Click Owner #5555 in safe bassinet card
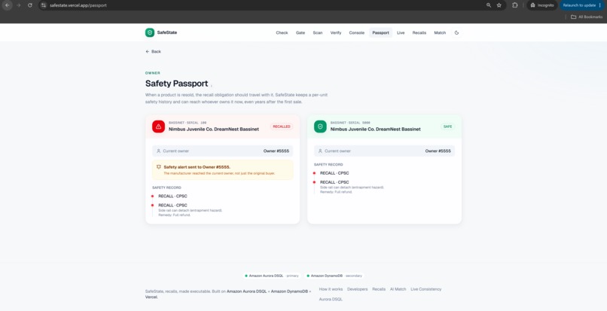 438,151
